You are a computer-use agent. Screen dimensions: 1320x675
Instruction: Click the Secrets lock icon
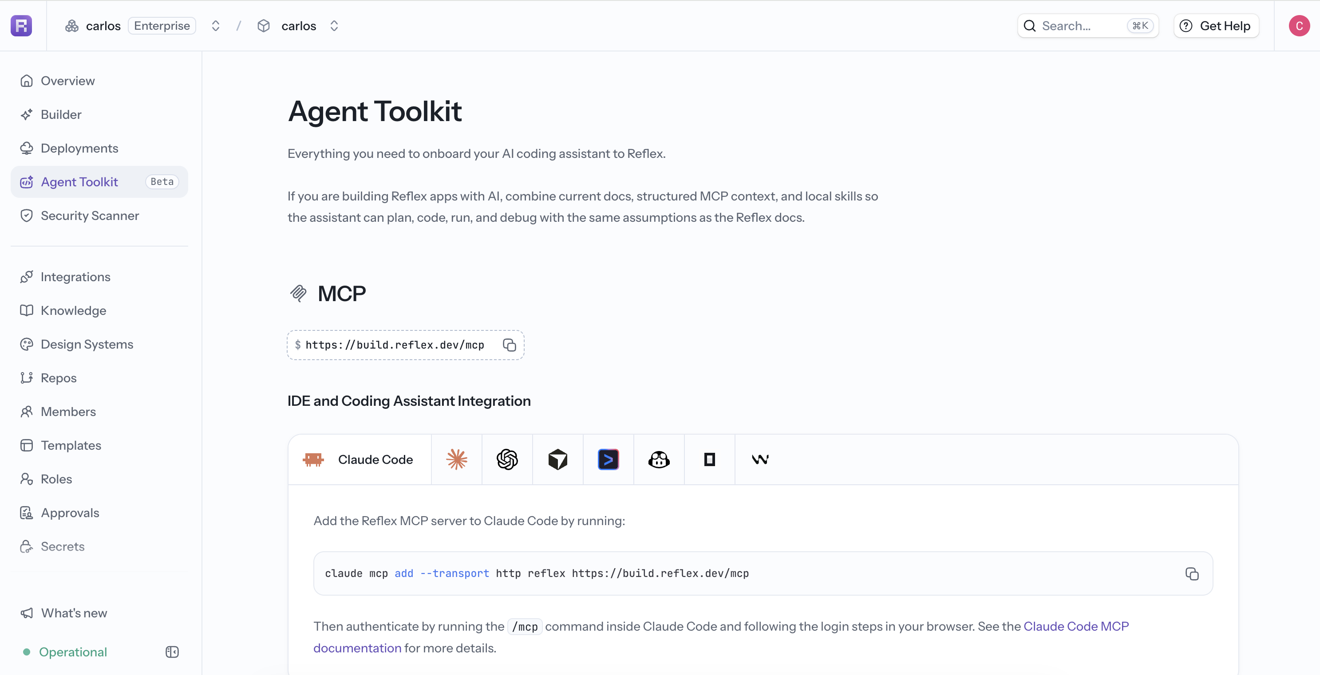(x=27, y=546)
